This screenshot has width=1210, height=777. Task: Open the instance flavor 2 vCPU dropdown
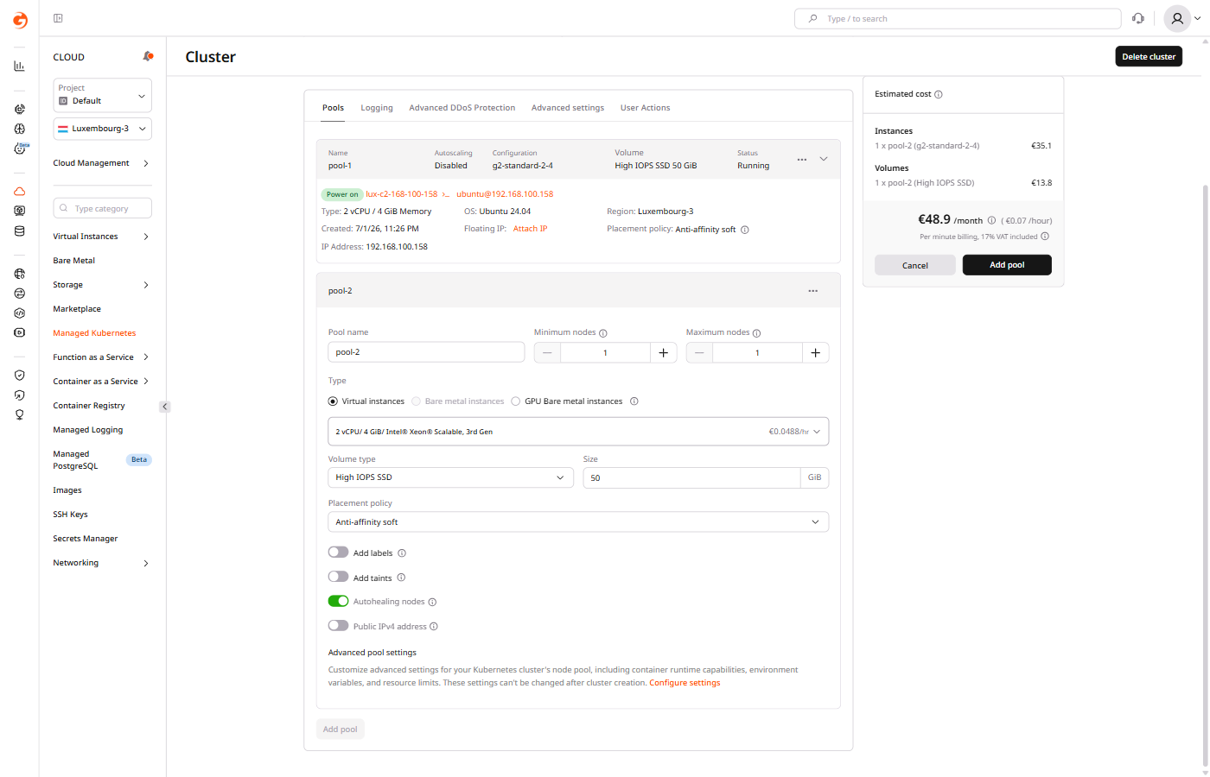tap(578, 432)
